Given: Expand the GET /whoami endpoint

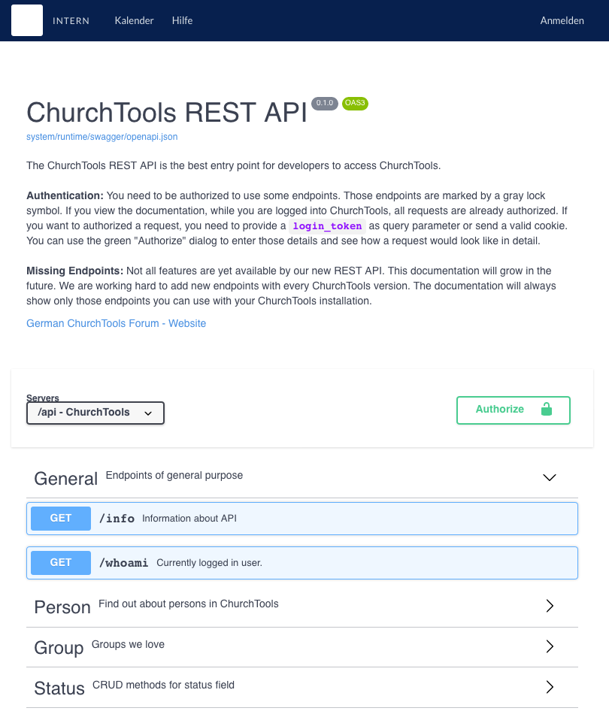Looking at the screenshot, I should click(302, 563).
